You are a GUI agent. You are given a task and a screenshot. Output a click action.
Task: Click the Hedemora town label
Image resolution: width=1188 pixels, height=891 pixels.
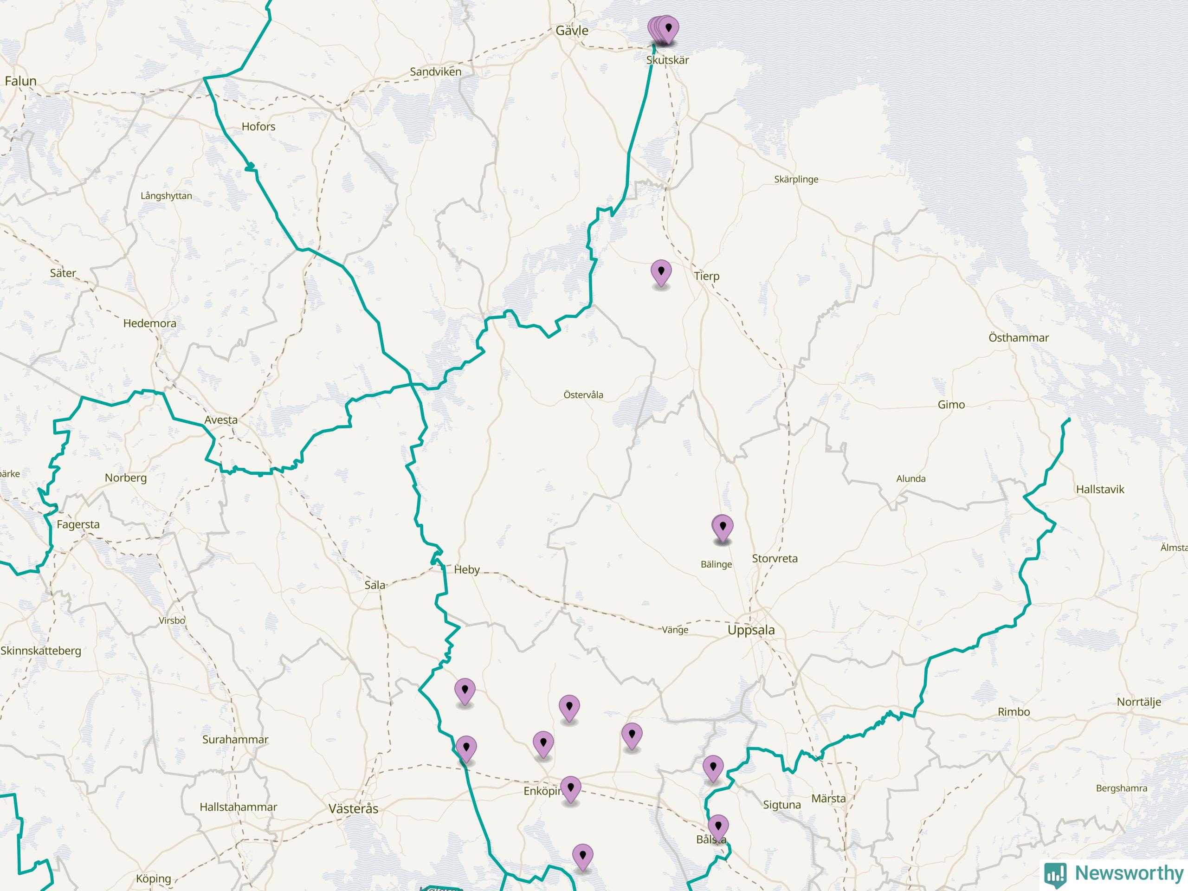150,323
